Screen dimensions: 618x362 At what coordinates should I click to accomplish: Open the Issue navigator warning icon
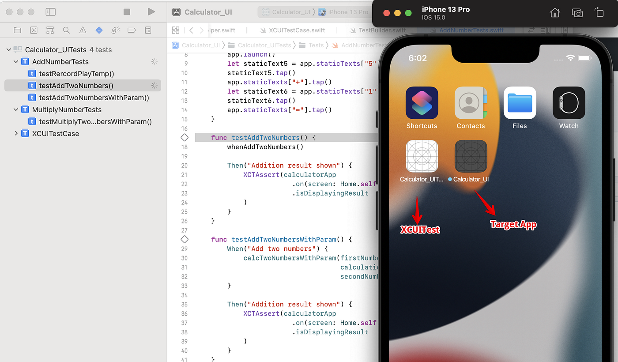tap(83, 30)
